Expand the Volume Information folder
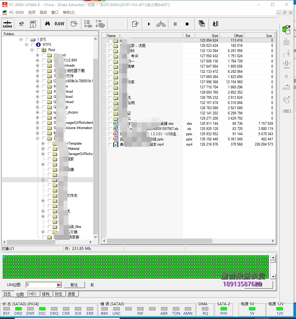The height and width of the screenshot is (319, 296). tap(37, 128)
